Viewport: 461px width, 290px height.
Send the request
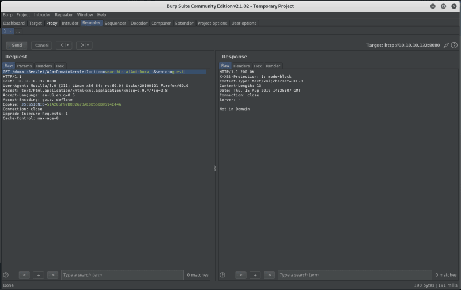tap(17, 45)
